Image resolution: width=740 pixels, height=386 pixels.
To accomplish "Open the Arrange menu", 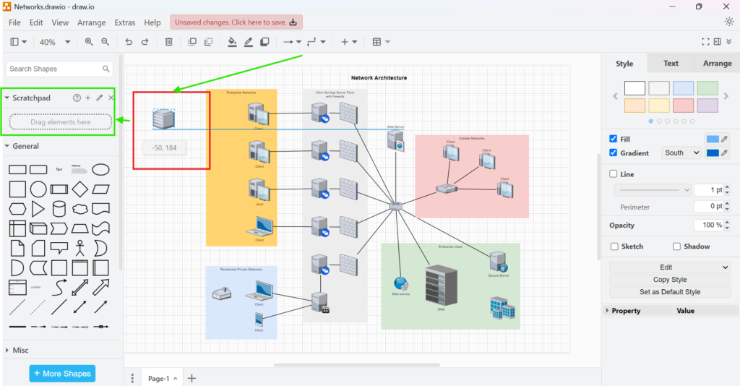I will [x=91, y=22].
